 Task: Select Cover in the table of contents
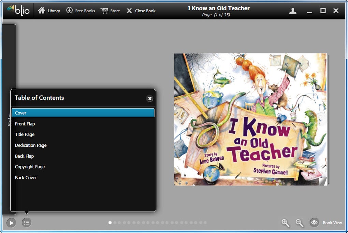83,113
